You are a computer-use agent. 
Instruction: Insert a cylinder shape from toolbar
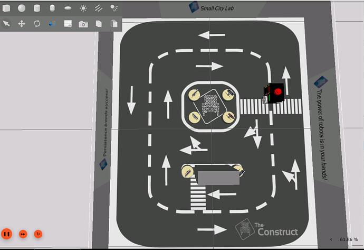pos(37,8)
